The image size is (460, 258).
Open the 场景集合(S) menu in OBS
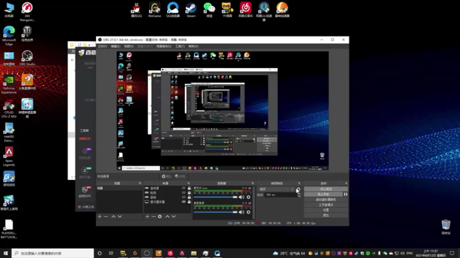point(164,46)
